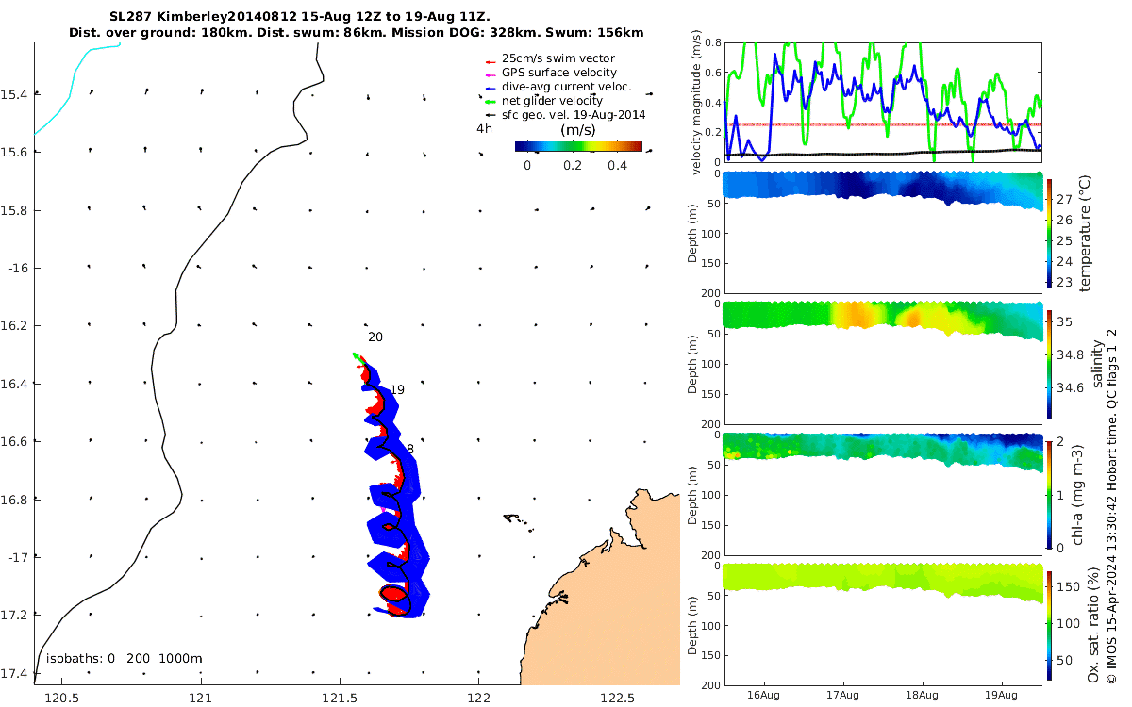The image size is (1132, 707).
Task: Click the red loop at track's southern end
Action: pyautogui.click(x=394, y=594)
